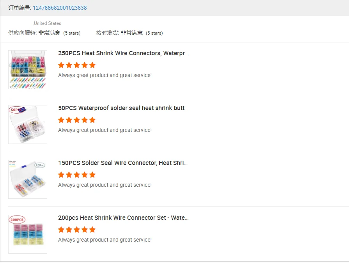349x263 pixels.
Task: Click the first star of the 250PCS rating
Action: click(x=61, y=65)
